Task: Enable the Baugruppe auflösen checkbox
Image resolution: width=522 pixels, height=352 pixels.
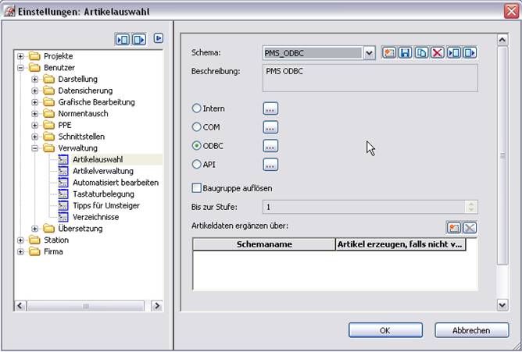Action: tap(197, 188)
